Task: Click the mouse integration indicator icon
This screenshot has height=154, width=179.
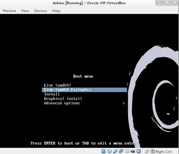Action: click(x=147, y=151)
